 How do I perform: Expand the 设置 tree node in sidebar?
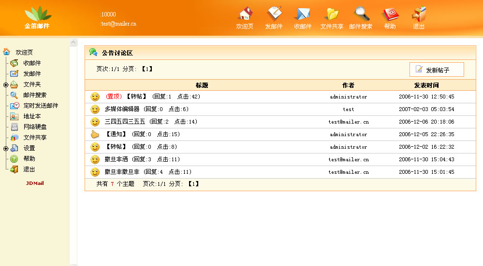pyautogui.click(x=6, y=148)
